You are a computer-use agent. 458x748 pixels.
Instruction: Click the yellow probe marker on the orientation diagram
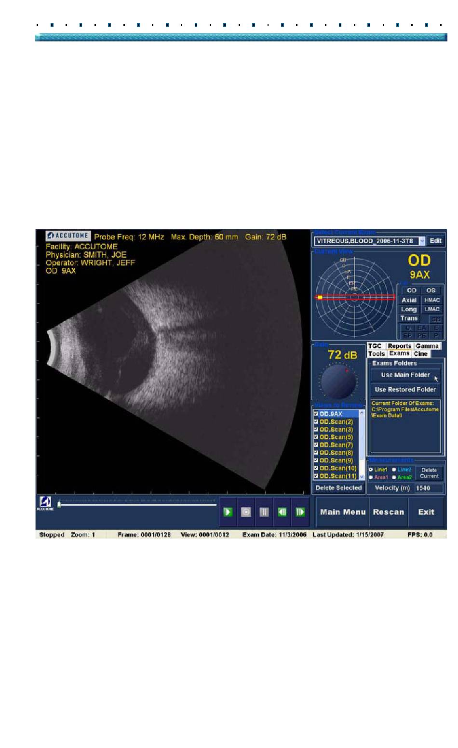pos(320,297)
